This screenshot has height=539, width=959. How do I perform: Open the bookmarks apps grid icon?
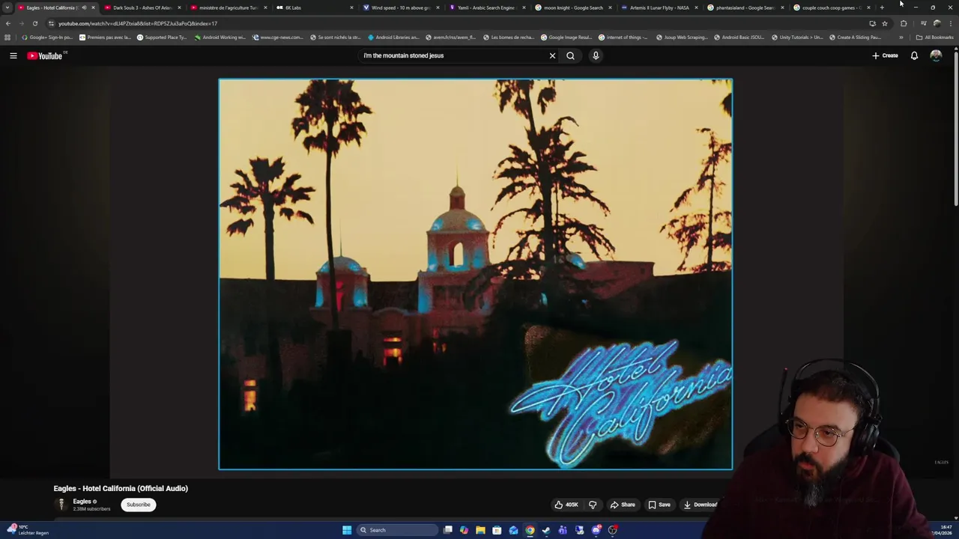click(7, 37)
